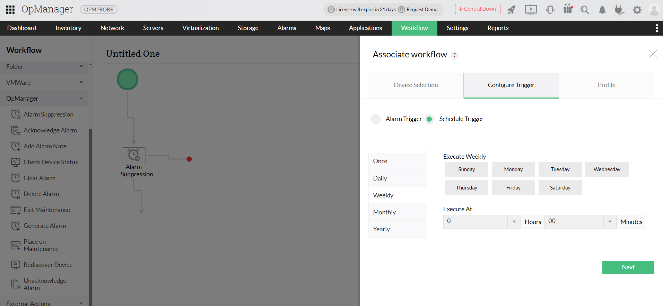The image size is (663, 306).
Task: Open the Inventory menu
Action: [x=68, y=28]
